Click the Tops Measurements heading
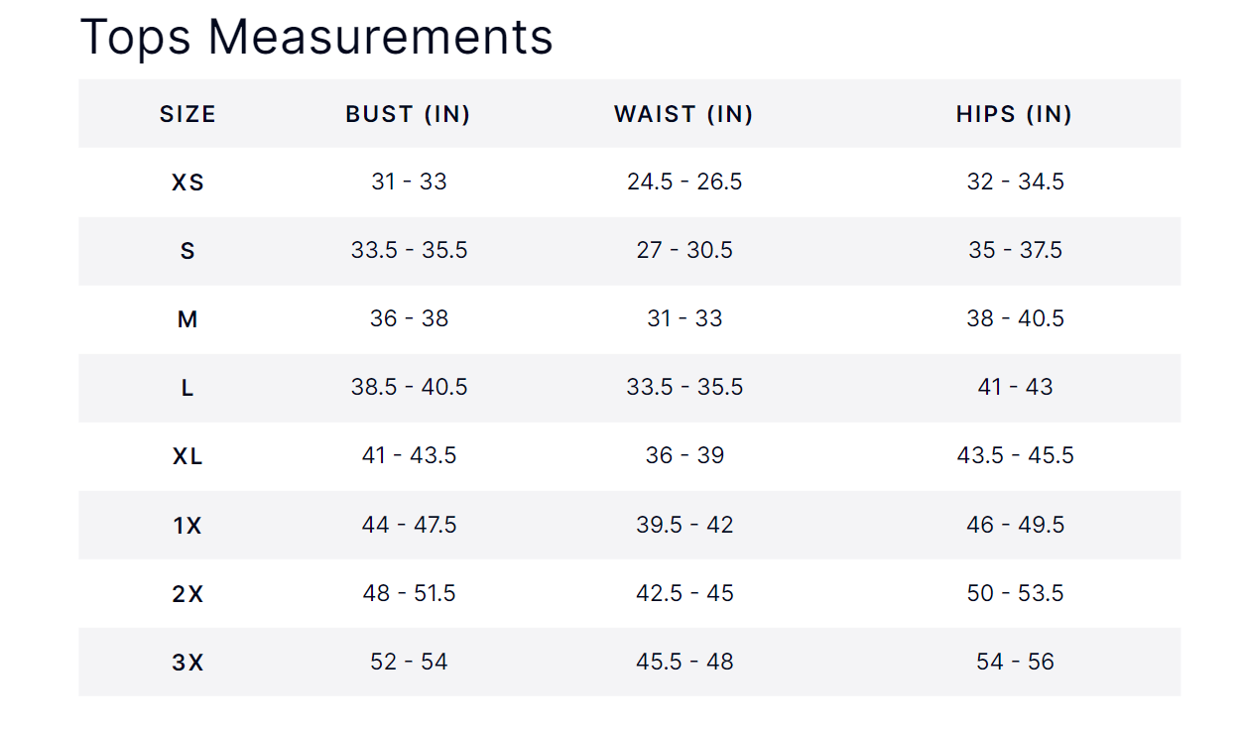The width and height of the screenshot is (1243, 733). tap(316, 37)
